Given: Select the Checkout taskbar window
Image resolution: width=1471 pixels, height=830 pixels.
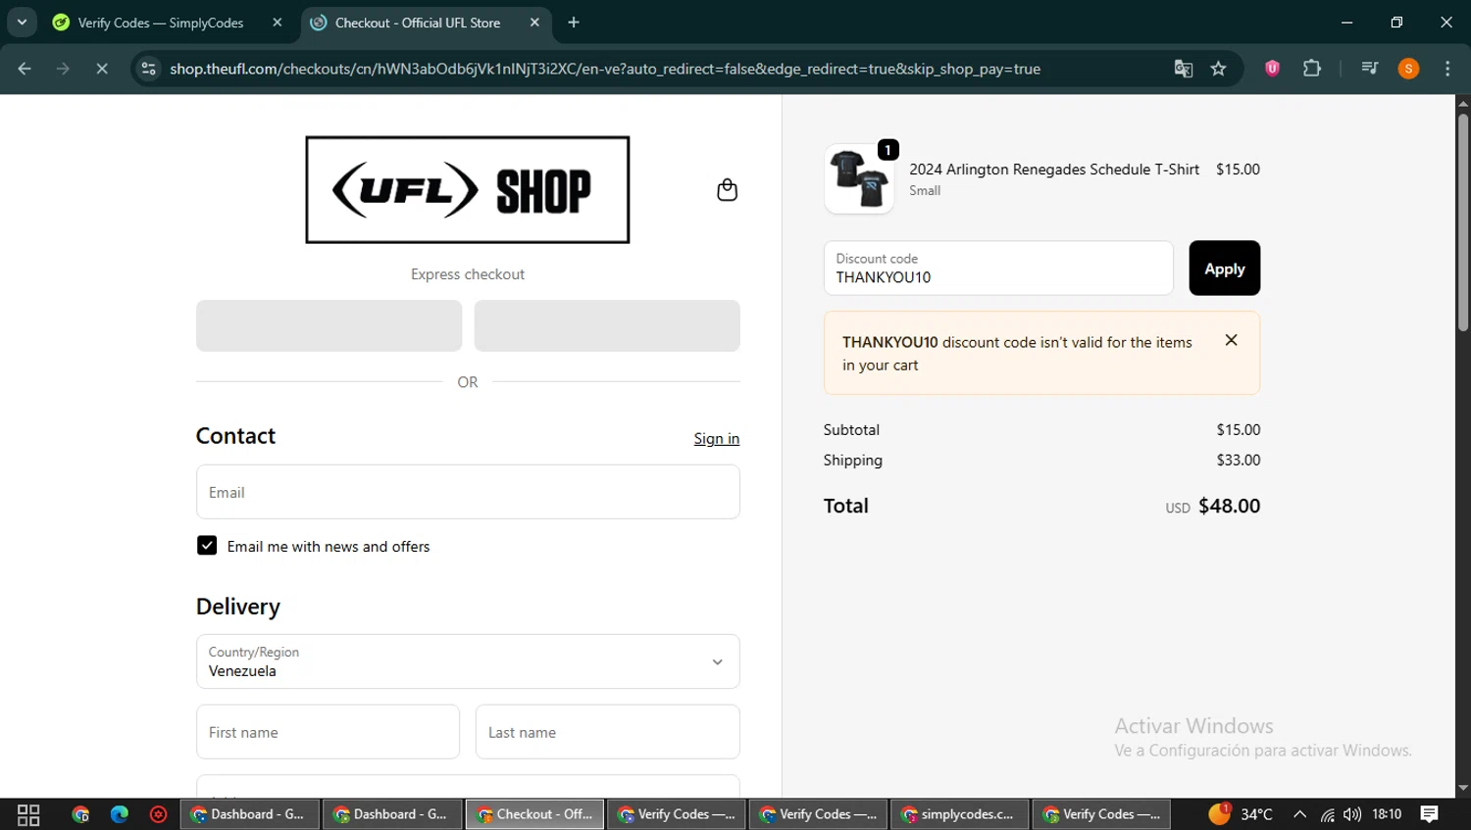Looking at the screenshot, I should [x=535, y=814].
